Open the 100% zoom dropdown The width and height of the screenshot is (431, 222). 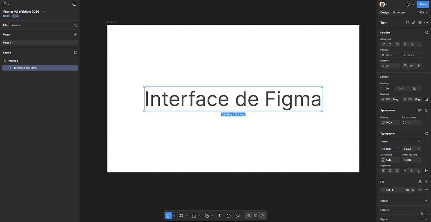click(x=423, y=12)
